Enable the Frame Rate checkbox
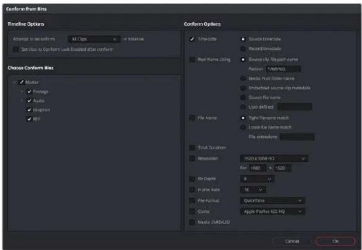 pyautogui.click(x=192, y=190)
